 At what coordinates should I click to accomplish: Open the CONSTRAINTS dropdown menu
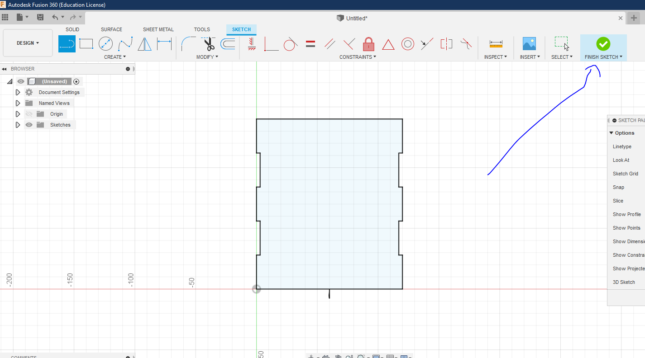[358, 57]
